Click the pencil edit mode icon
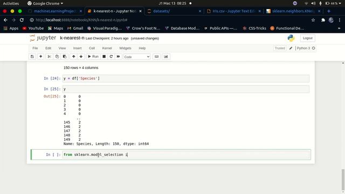 tap(291, 48)
